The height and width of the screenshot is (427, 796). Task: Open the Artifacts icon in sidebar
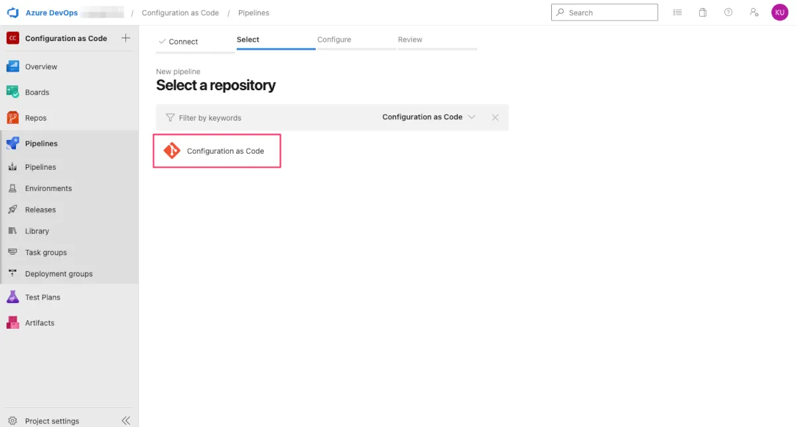(x=13, y=323)
